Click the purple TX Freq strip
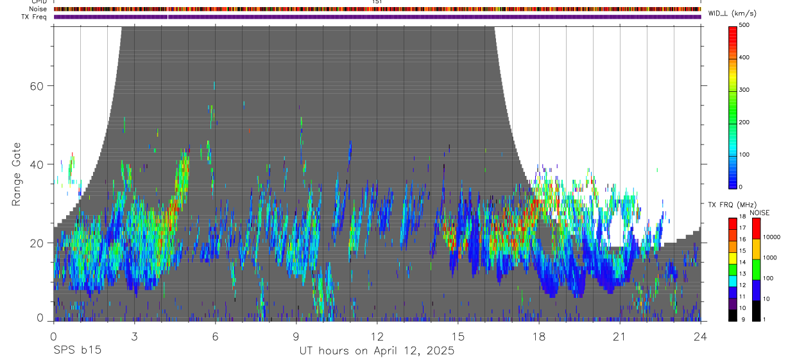 coord(377,17)
